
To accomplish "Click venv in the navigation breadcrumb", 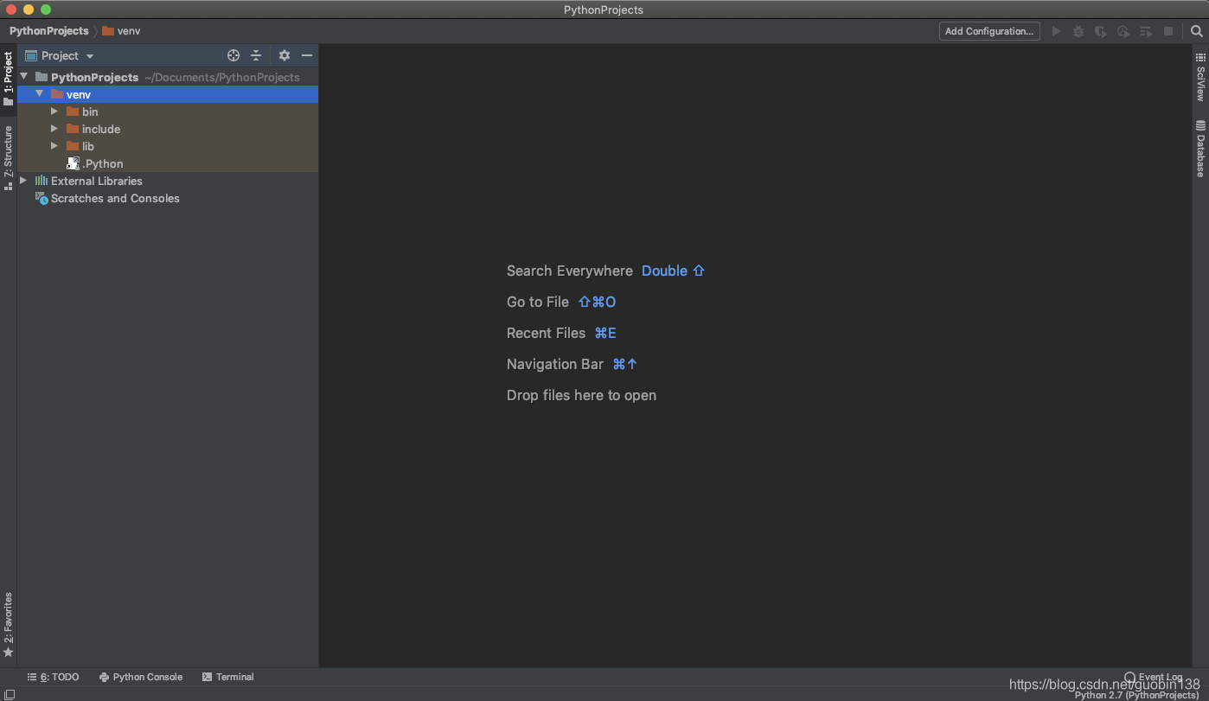I will (x=129, y=31).
